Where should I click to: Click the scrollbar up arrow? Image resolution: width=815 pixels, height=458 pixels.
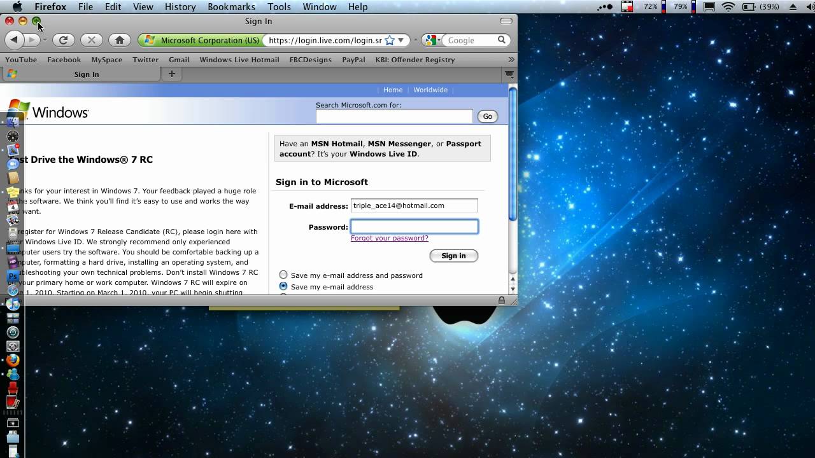pos(513,279)
